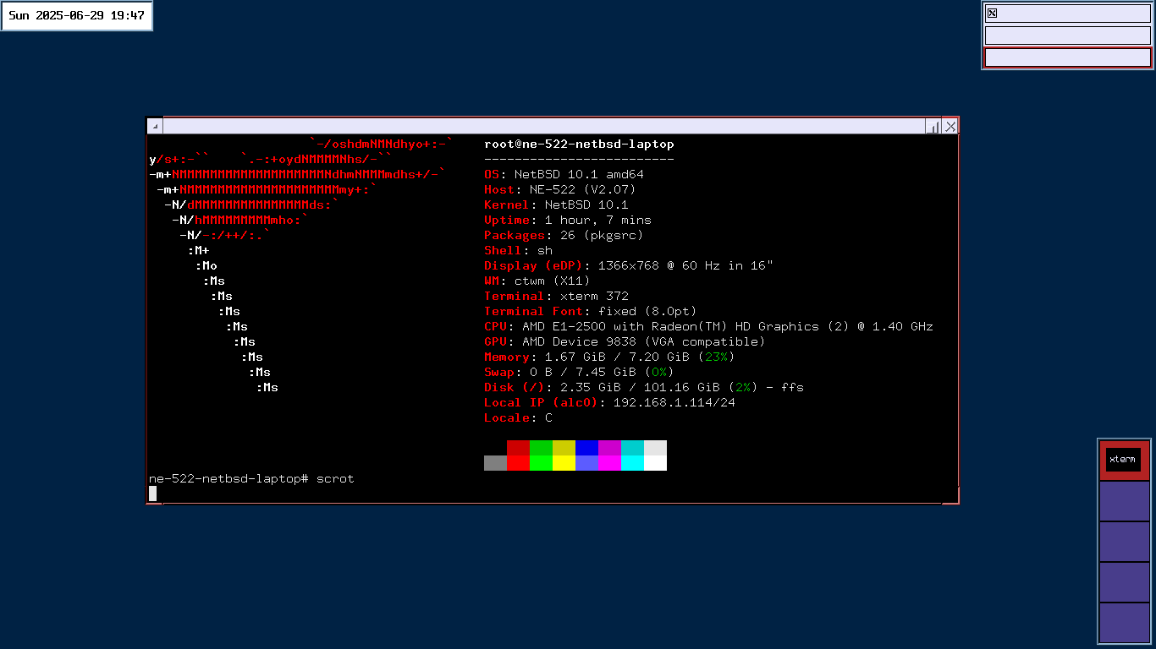Screen dimensions: 1156x649
Task: Click the 'Swap: 0 B / 7.45 GiB' line
Action: pos(579,373)
